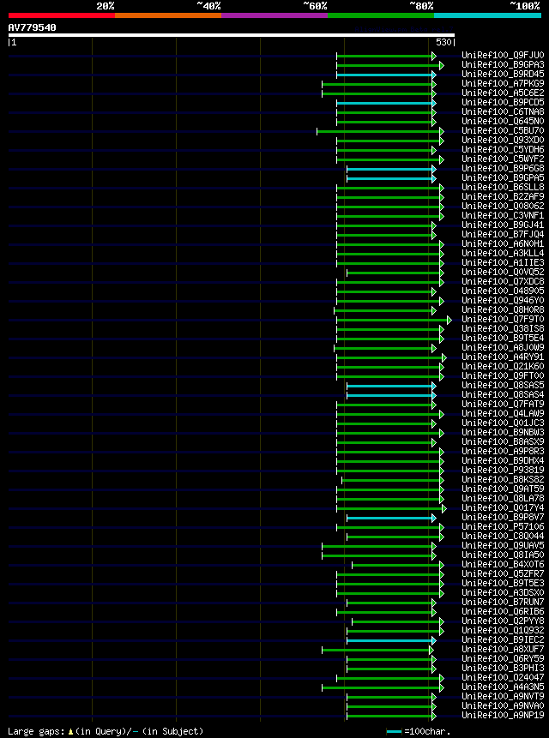549x738 pixels.
Task: Select the UniRef100_Q2PYY8 label
Action: pos(503,621)
